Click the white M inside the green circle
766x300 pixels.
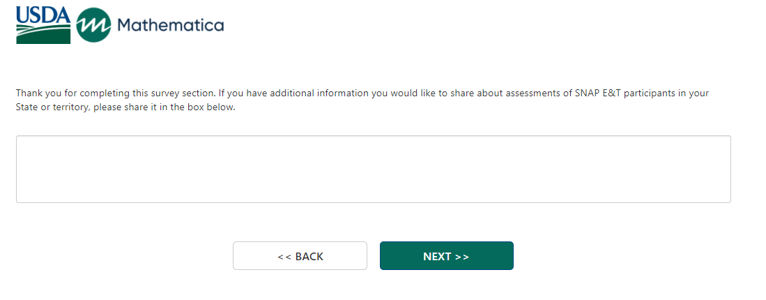tap(93, 26)
